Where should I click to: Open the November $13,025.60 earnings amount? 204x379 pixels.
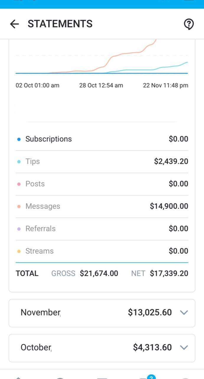[x=150, y=312]
